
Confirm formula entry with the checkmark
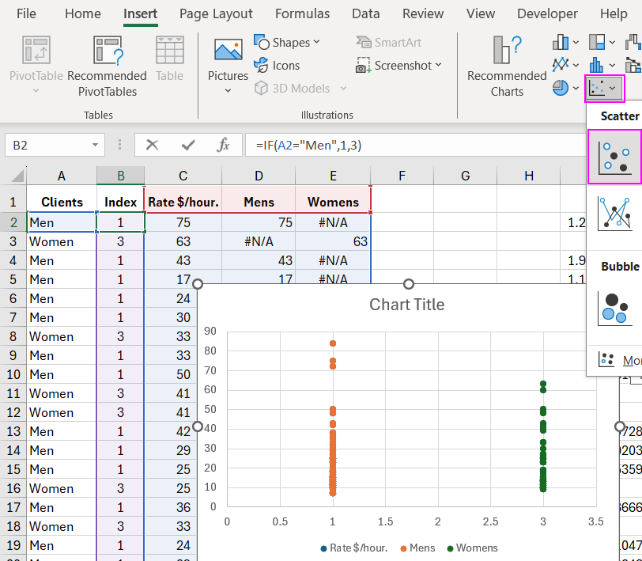click(188, 145)
